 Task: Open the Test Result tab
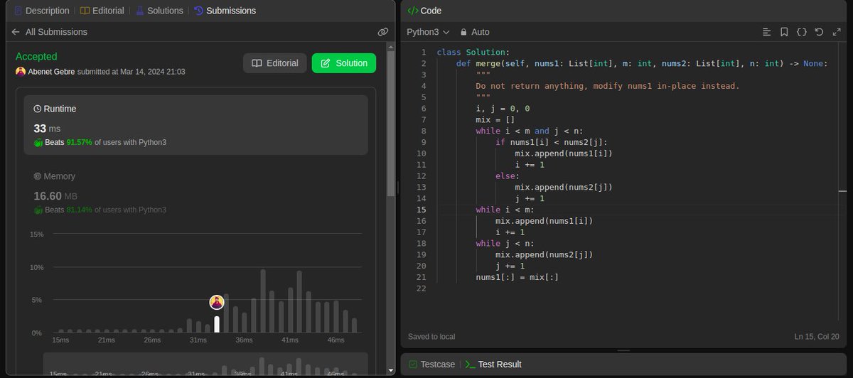pyautogui.click(x=493, y=364)
